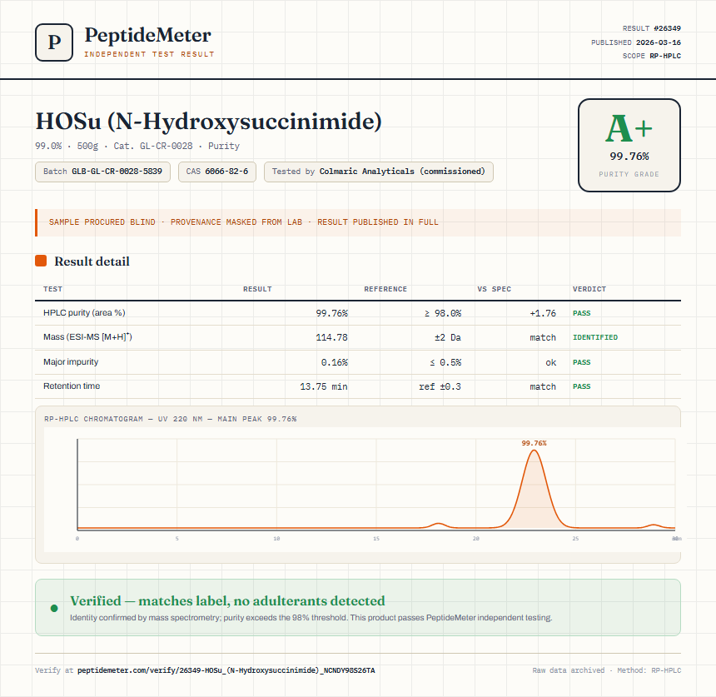This screenshot has width=716, height=697.
Task: Click the '≤ 0.5%' reference cell
Action: click(445, 363)
